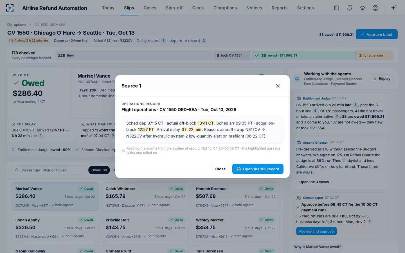The width and height of the screenshot is (405, 253).
Task: Open the sparkle AI assistant icon
Action: tap(394, 8)
